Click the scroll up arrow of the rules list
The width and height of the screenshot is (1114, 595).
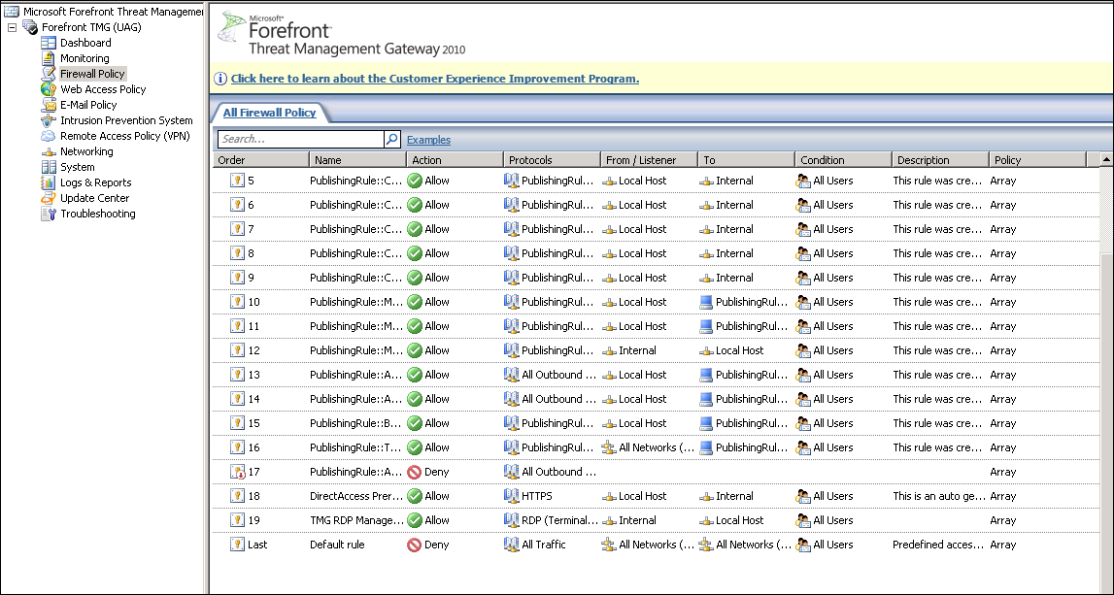(x=1107, y=159)
